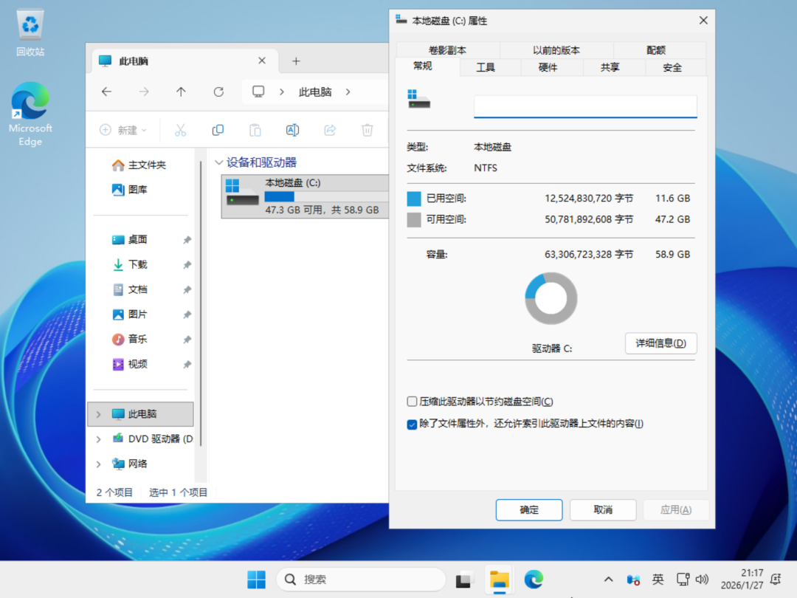Select the 本地磁盘 (C:) drive tile
Image resolution: width=797 pixels, height=598 pixels.
coord(305,196)
